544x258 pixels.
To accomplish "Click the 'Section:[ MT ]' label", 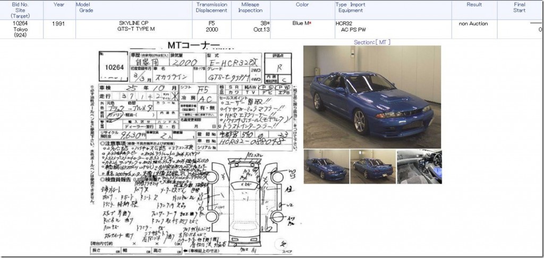I will pos(372,42).
